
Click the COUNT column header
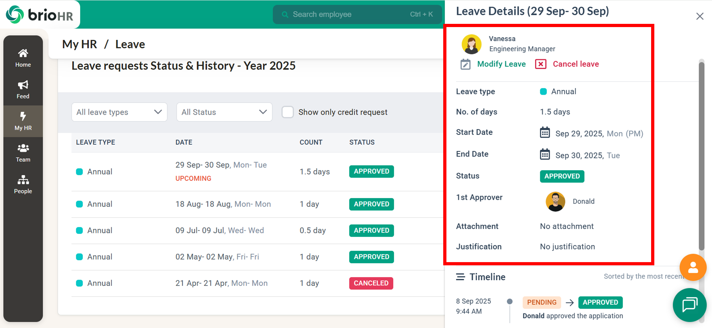pyautogui.click(x=311, y=142)
